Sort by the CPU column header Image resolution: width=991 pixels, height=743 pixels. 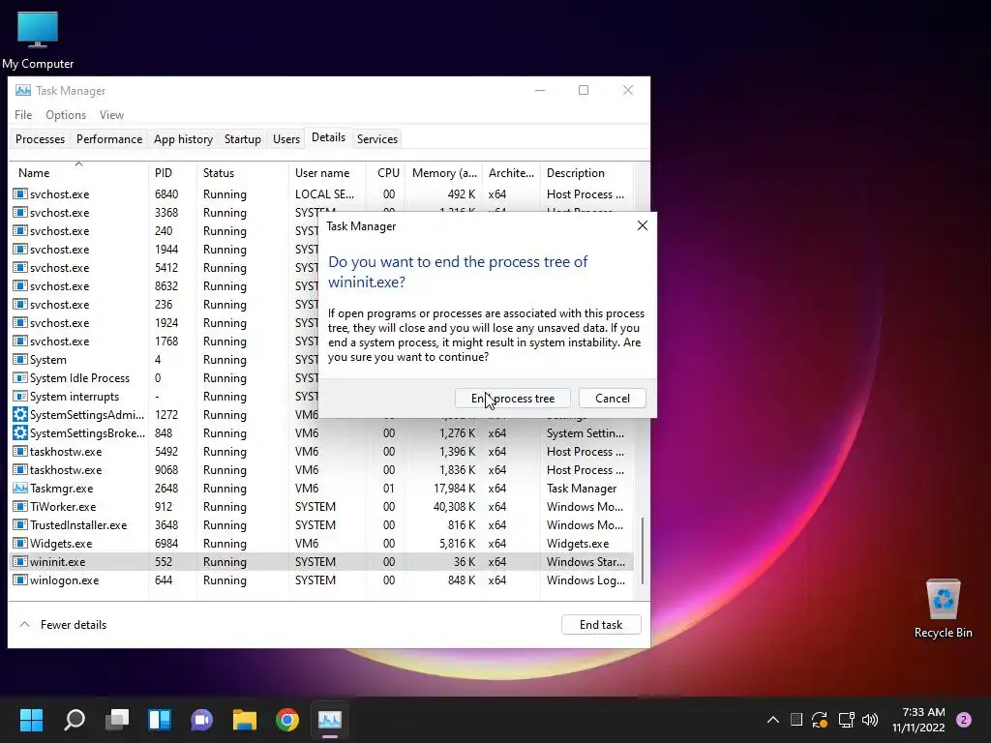386,173
